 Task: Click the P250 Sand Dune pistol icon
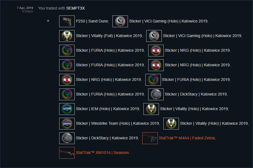pyautogui.click(x=67, y=21)
